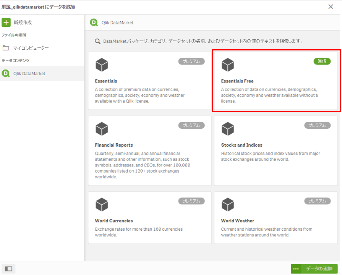Click the データ コンテンツ section heading
The width and height of the screenshot is (342, 275).
pyautogui.click(x=15, y=60)
